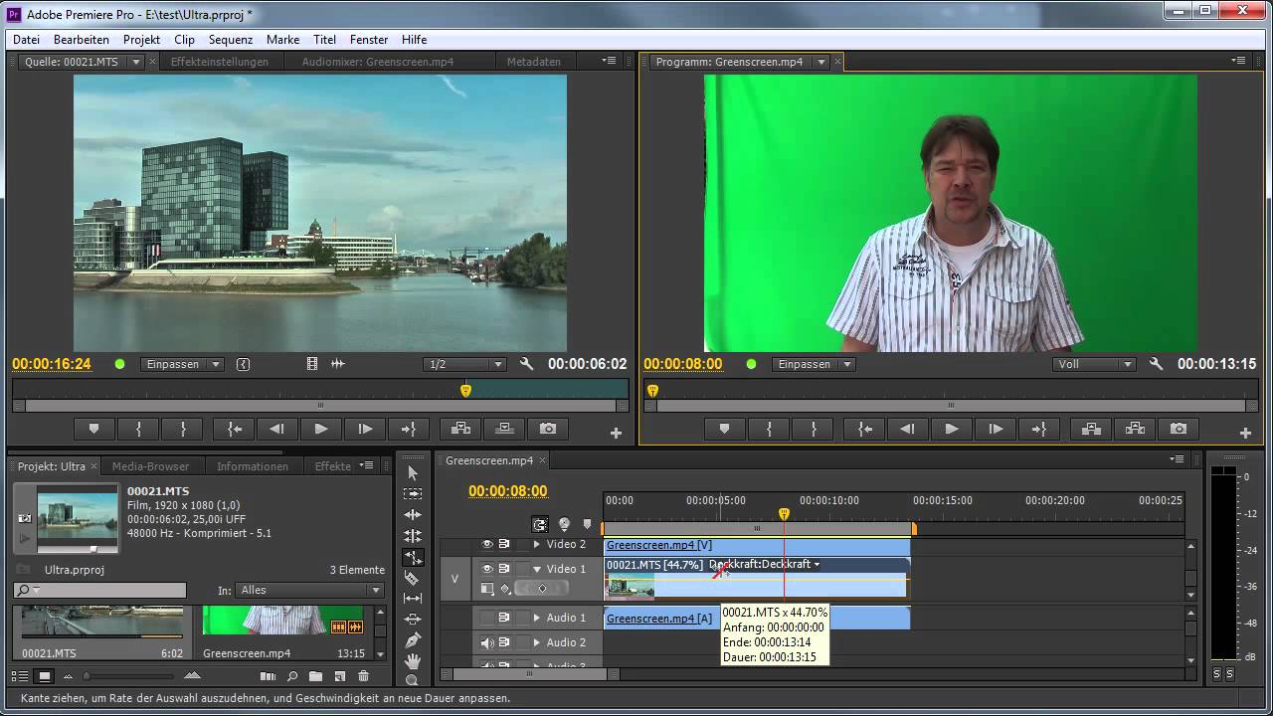Play in Source monitor
Image resolution: width=1273 pixels, height=716 pixels.
(x=321, y=429)
